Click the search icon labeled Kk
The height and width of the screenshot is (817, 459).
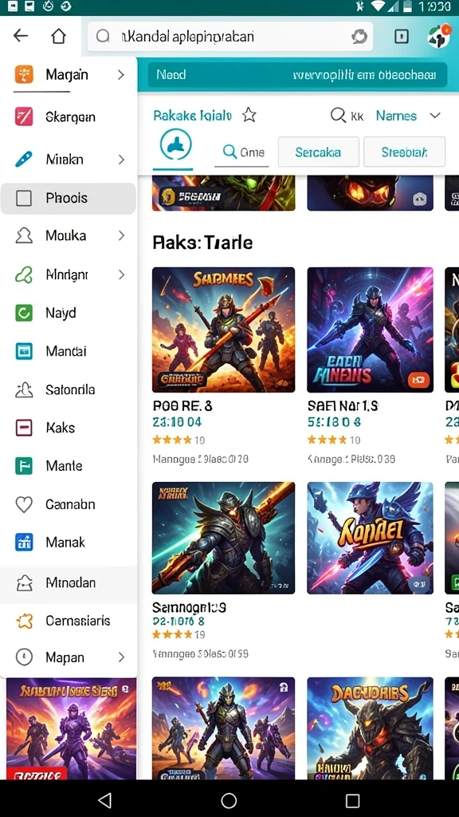coord(338,115)
